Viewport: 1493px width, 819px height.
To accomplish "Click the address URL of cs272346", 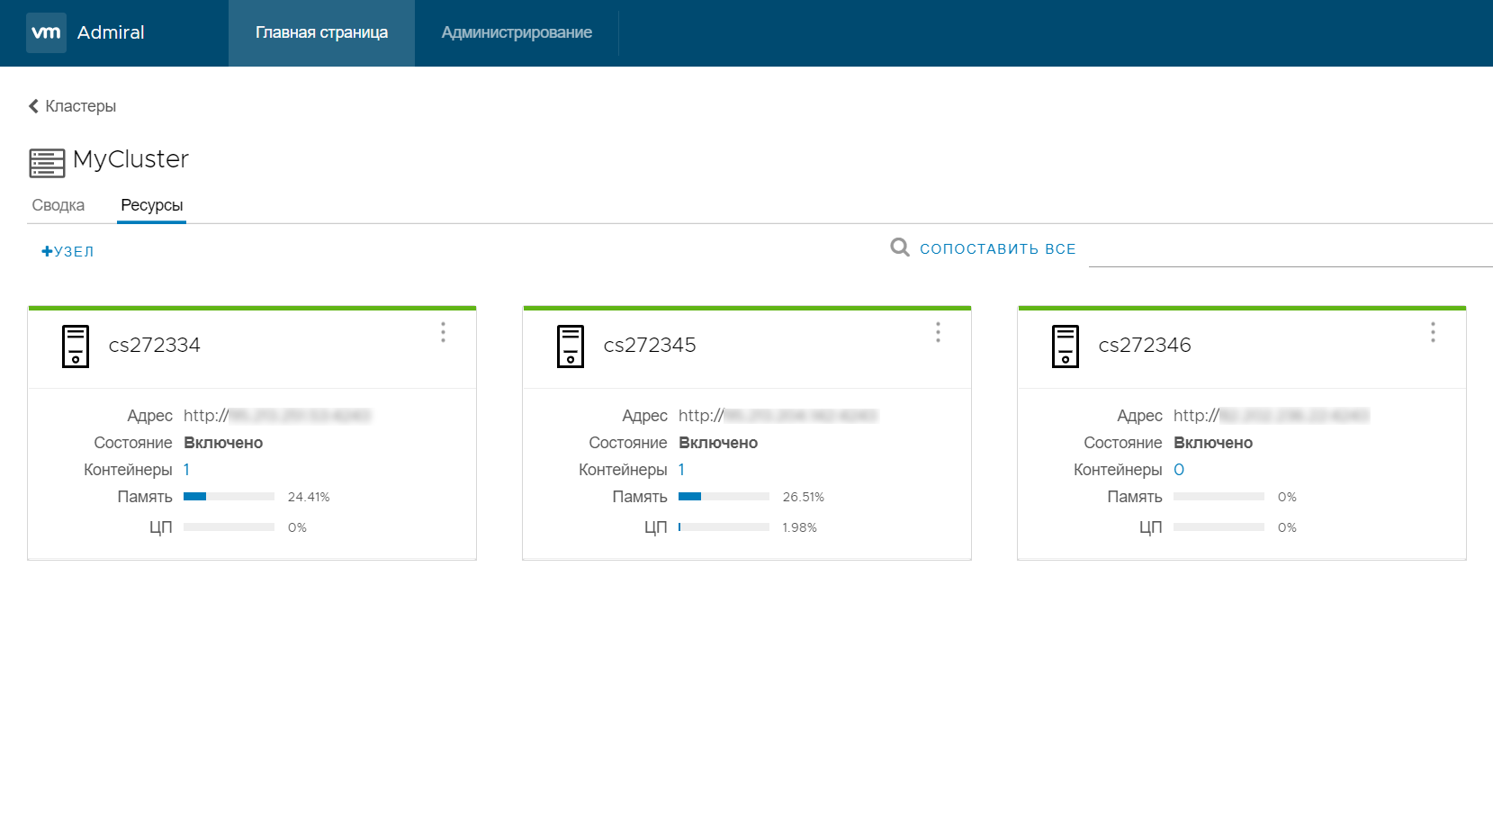I will pyautogui.click(x=1271, y=415).
